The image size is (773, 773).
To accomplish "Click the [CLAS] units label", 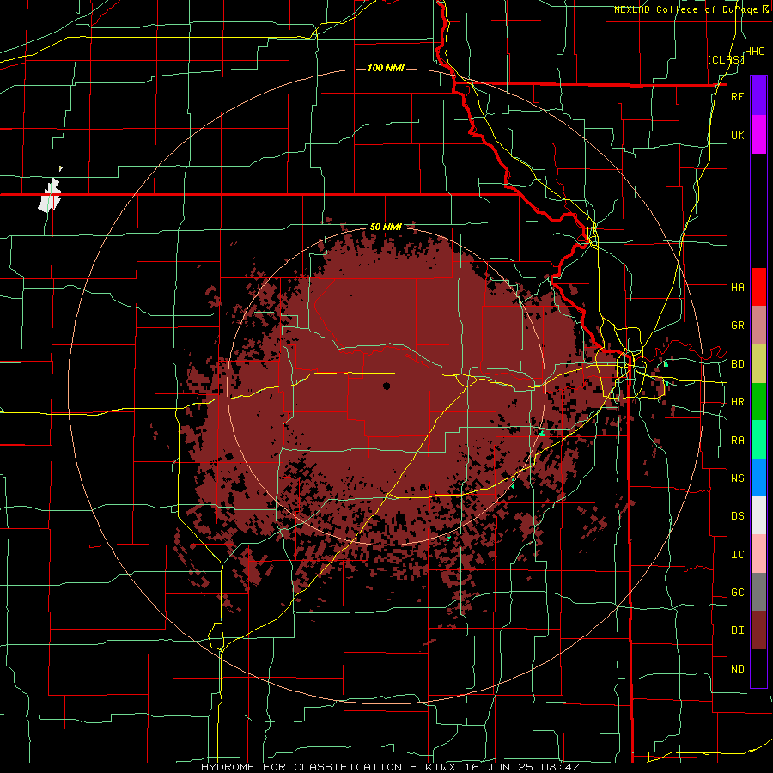I will (726, 59).
